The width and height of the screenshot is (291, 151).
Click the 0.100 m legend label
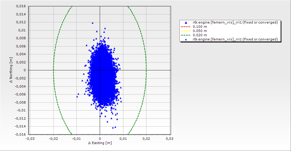(x=200, y=27)
